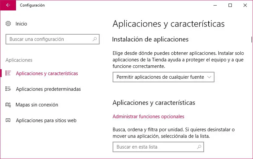Open the Aplicaciones predeterminadas section
The width and height of the screenshot is (253, 159).
48,89
